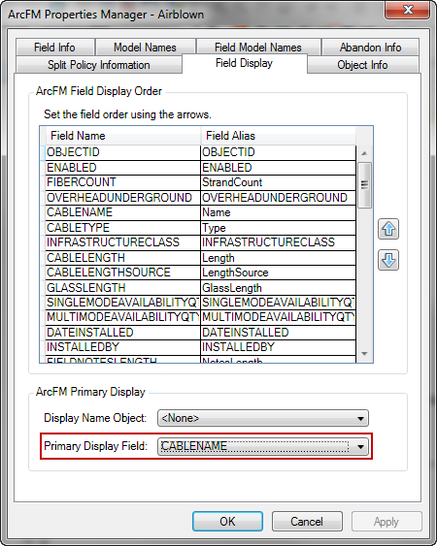The image size is (437, 546).
Task: Go to Field Model Names tab
Action: 258,47
